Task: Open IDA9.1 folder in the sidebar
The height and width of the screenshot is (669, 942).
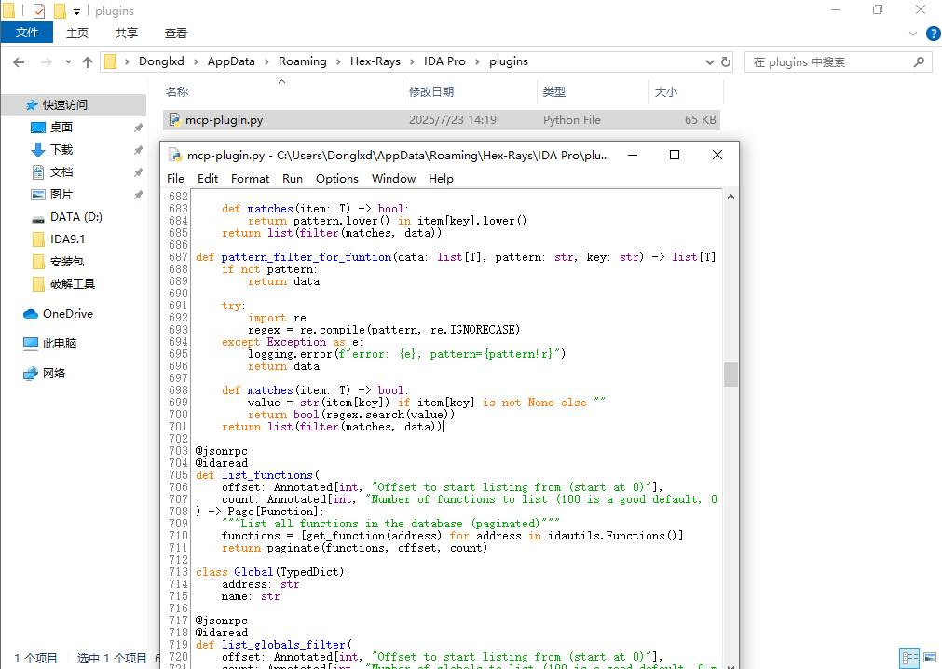Action: pos(68,239)
